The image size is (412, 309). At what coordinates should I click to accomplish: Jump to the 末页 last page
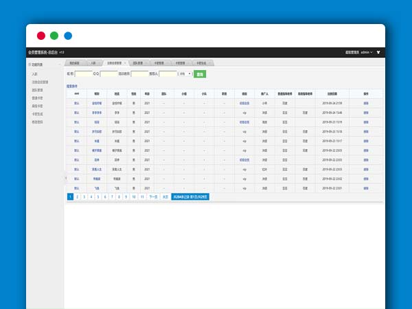tap(165, 196)
